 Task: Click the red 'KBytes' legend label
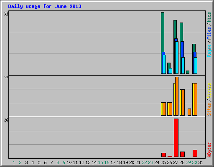pos(209,149)
